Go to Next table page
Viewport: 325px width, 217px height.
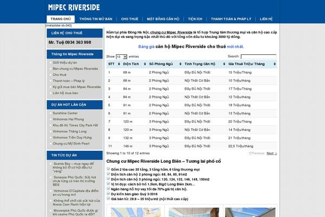click(271, 153)
